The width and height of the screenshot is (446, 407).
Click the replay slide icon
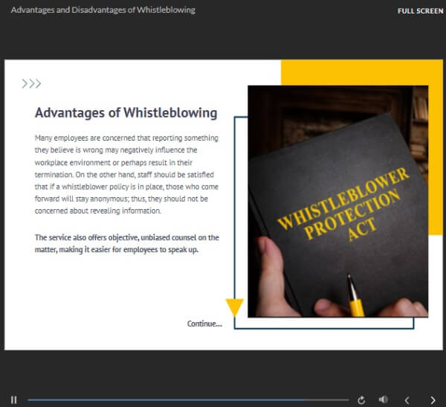click(361, 400)
